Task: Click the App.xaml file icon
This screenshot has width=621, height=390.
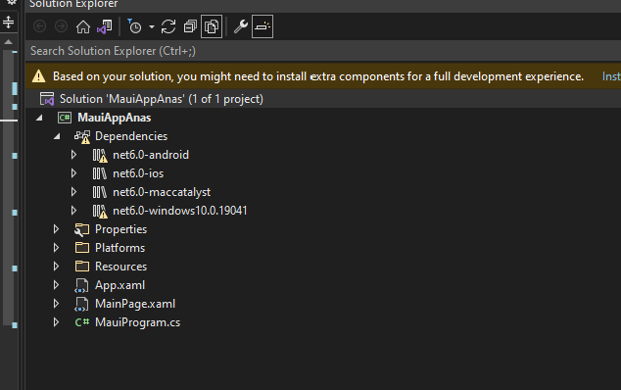Action: (x=81, y=285)
